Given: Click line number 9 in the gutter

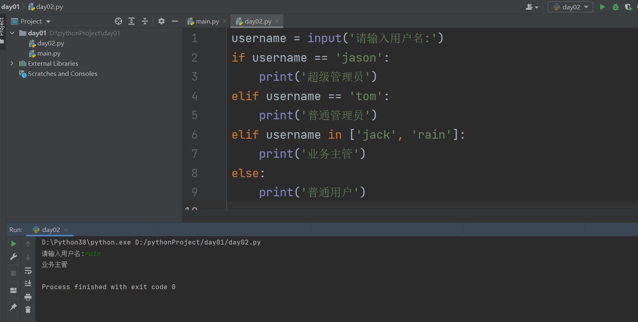Looking at the screenshot, I should click(x=194, y=192).
